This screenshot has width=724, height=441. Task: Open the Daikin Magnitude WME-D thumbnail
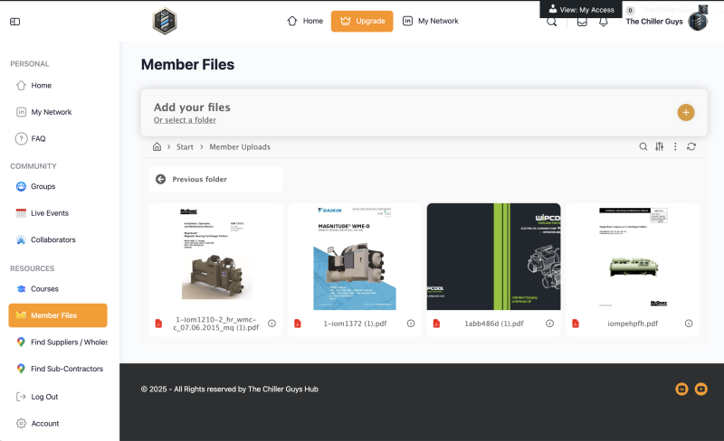coord(355,257)
